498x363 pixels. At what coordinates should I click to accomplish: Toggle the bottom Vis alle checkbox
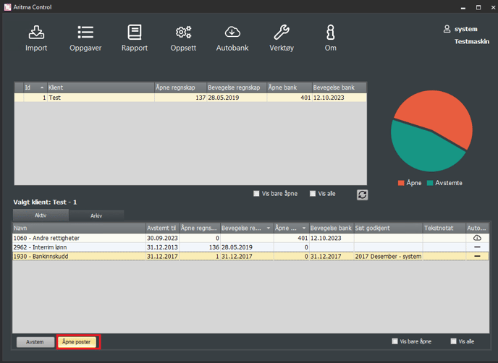pos(453,341)
